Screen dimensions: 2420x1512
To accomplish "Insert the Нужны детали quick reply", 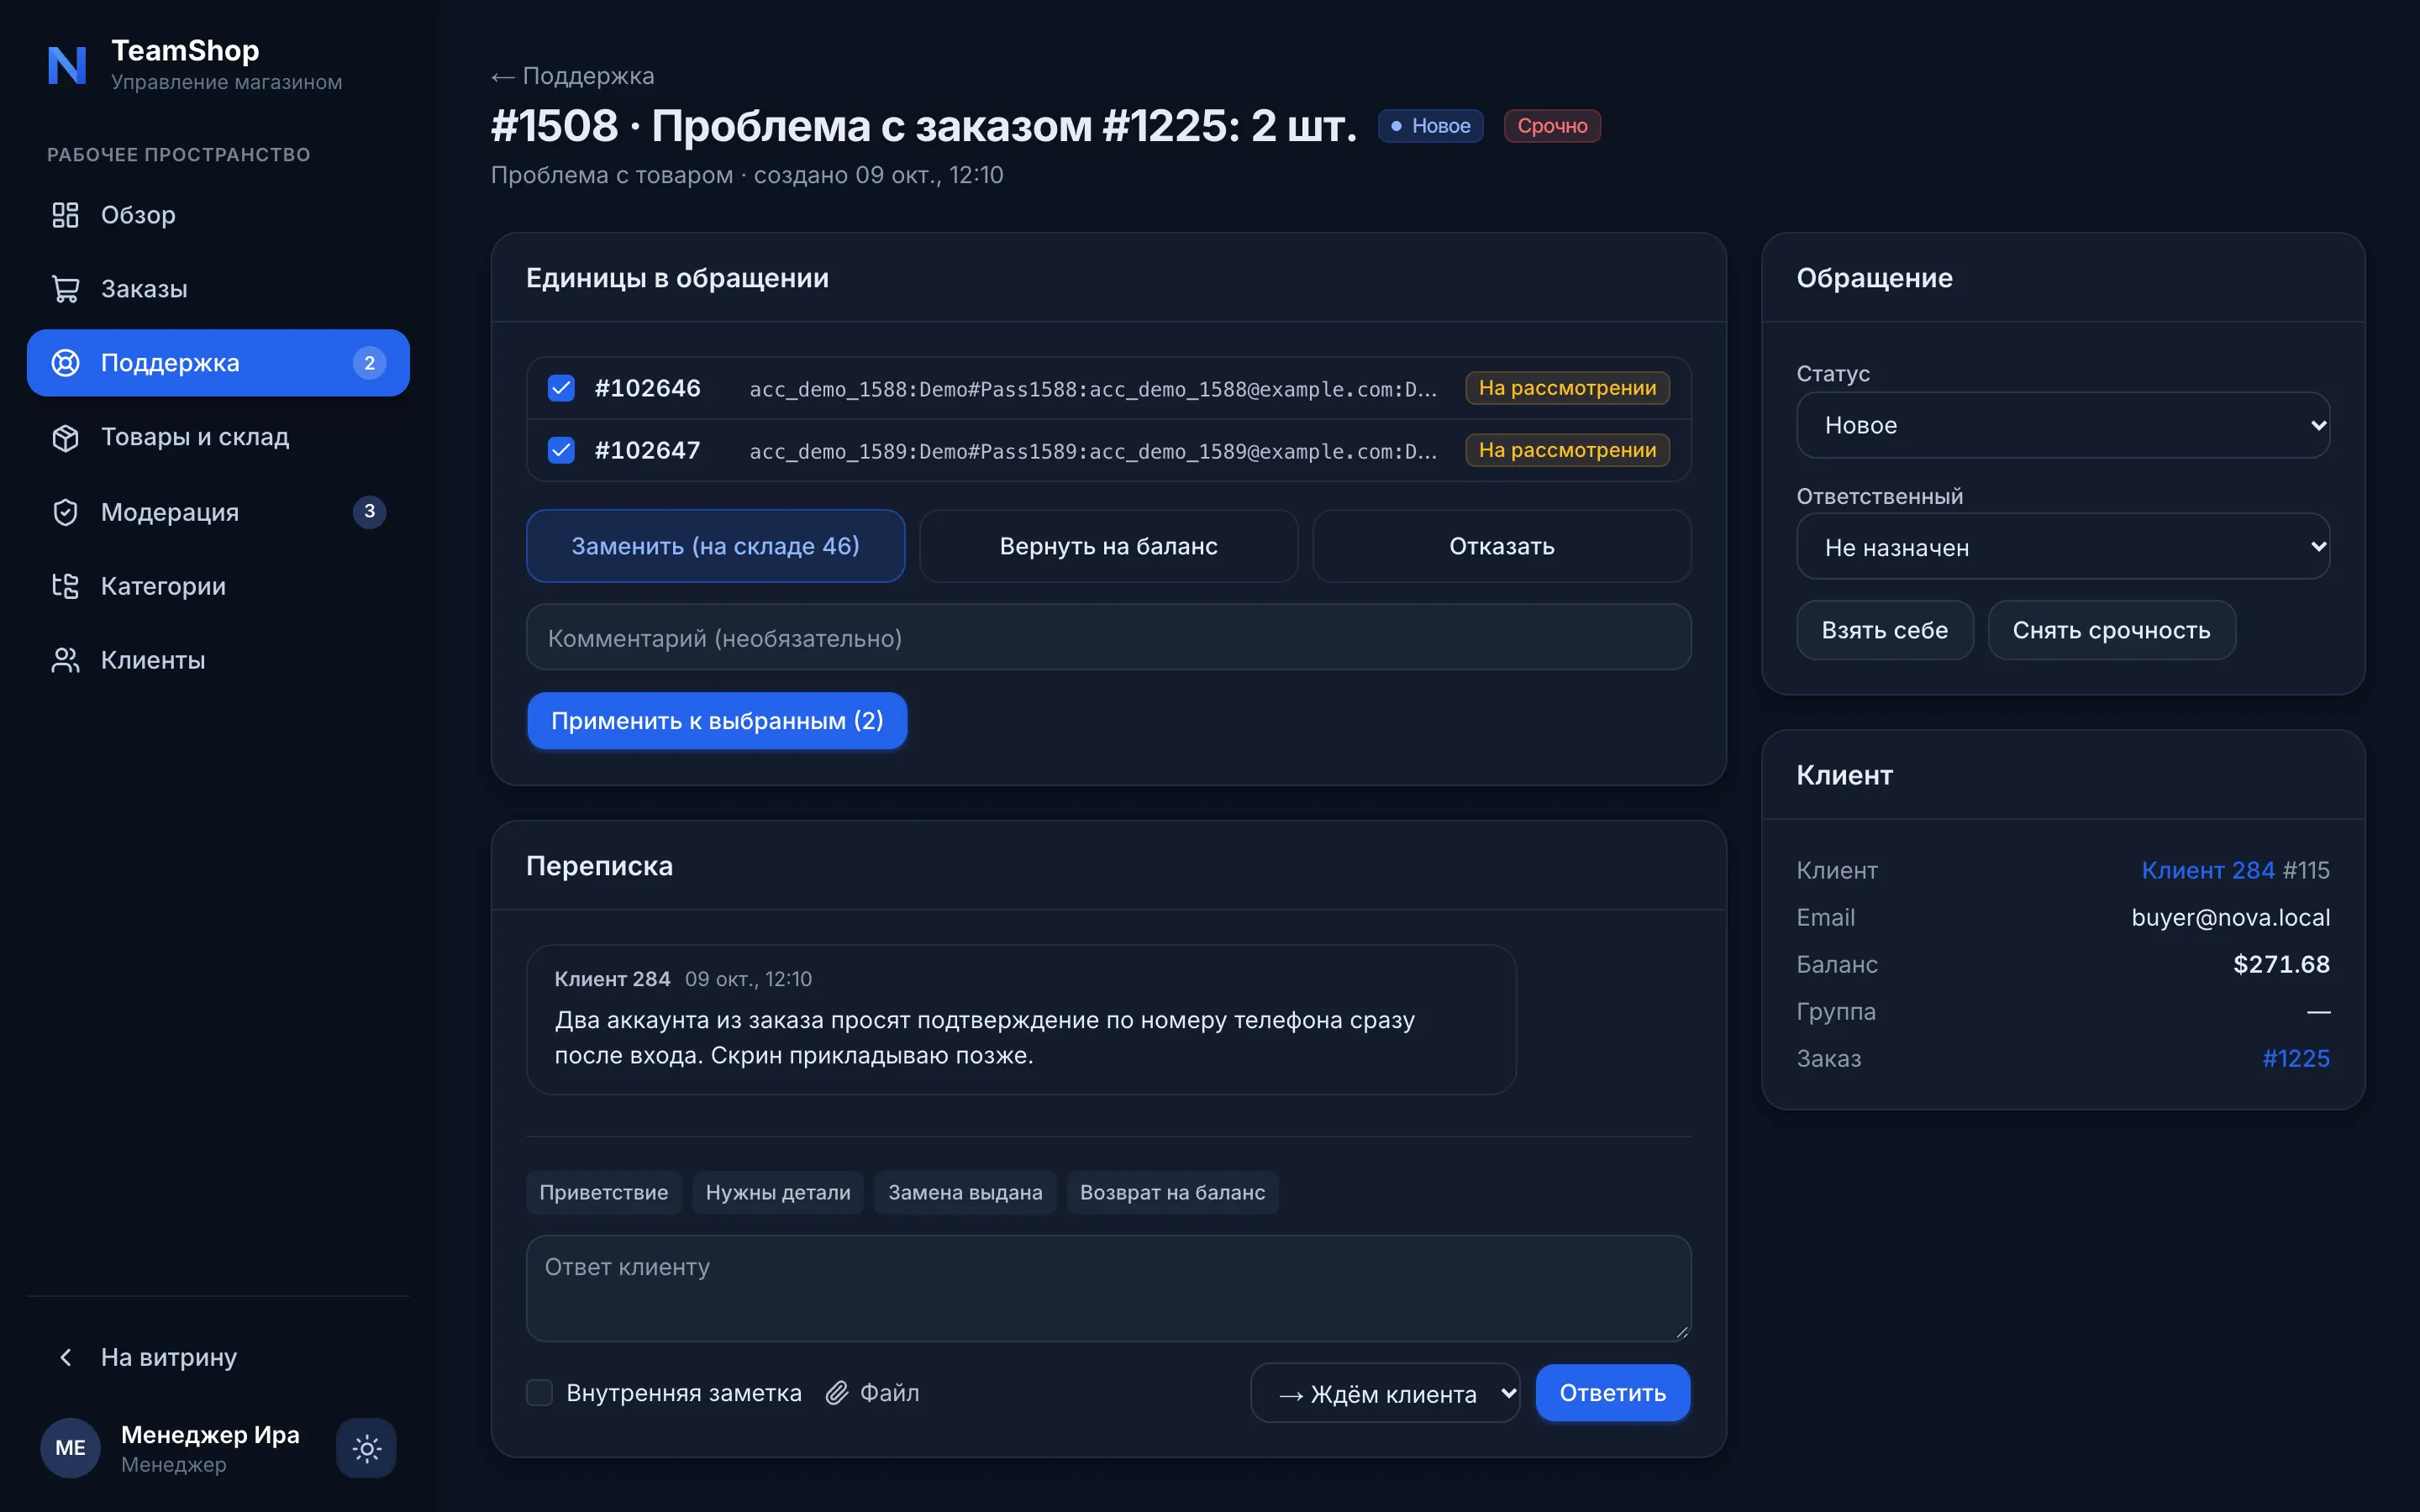I will (778, 1193).
